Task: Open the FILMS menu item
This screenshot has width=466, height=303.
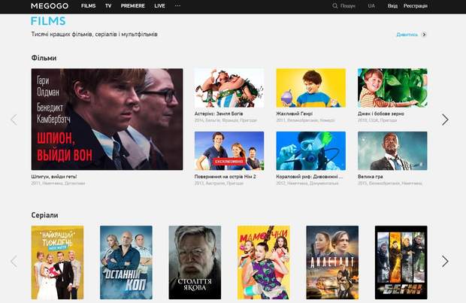Action: (88, 5)
